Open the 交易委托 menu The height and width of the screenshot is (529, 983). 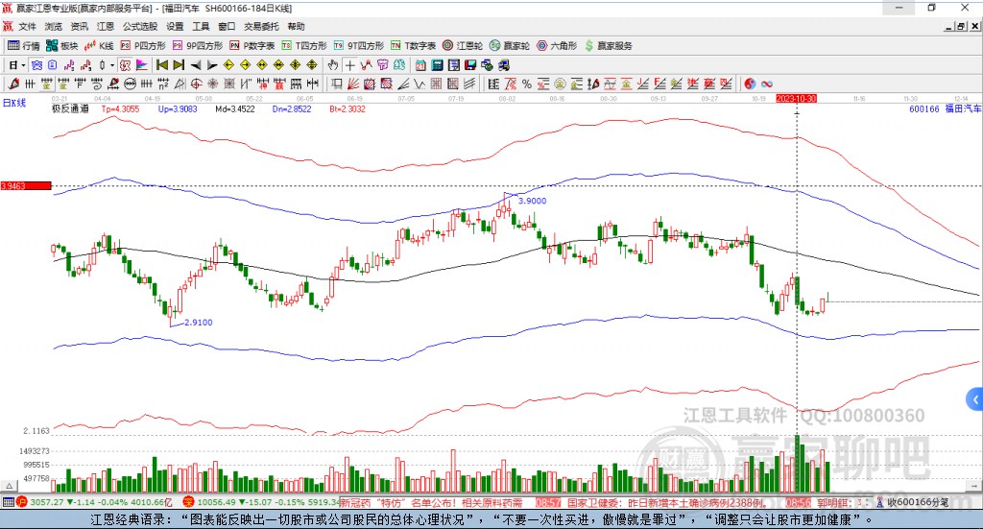tap(261, 26)
